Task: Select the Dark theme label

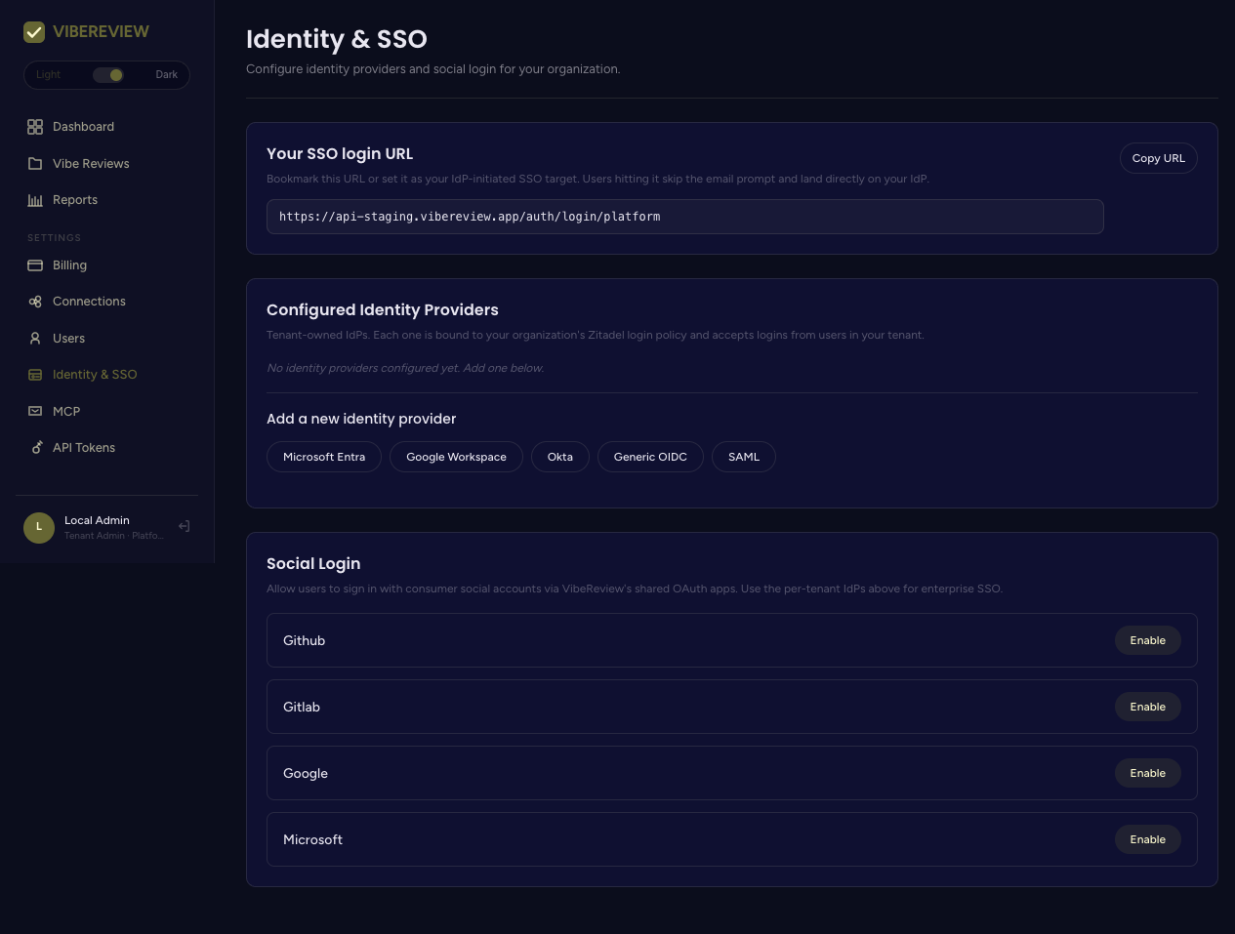Action: click(167, 75)
